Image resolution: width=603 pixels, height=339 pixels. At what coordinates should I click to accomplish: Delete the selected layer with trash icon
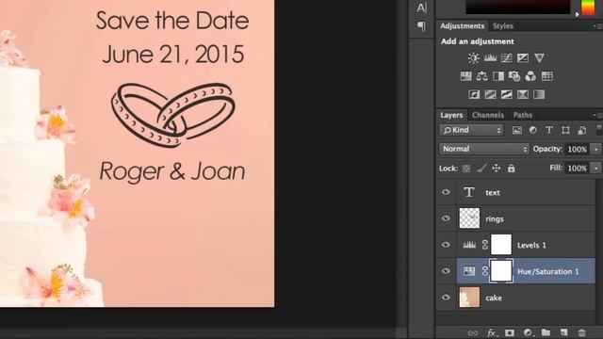pyautogui.click(x=582, y=332)
